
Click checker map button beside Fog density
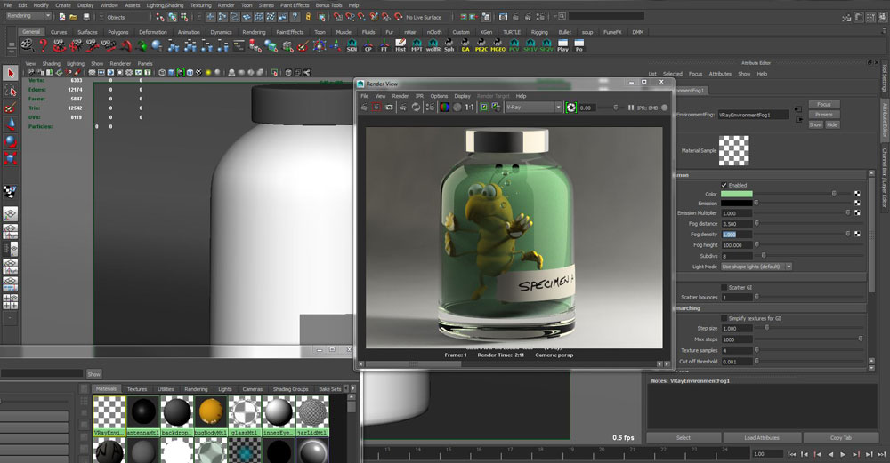pos(857,234)
